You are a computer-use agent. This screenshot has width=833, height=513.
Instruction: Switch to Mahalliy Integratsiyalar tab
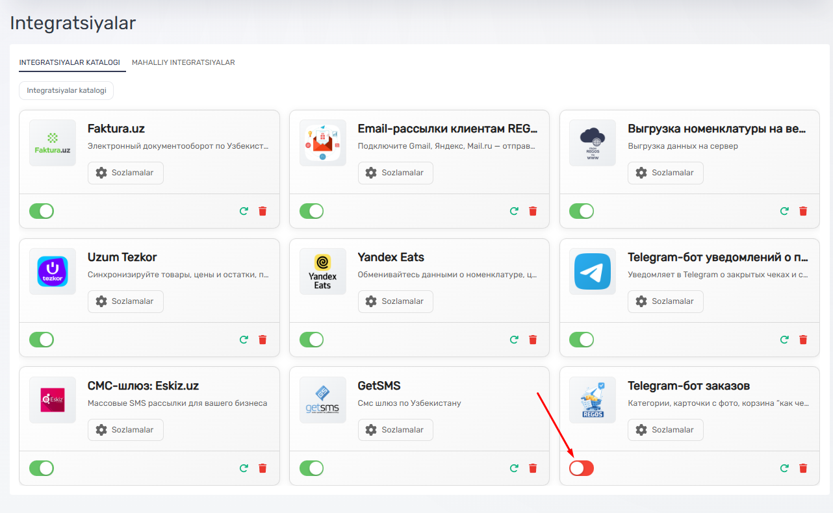[183, 63]
